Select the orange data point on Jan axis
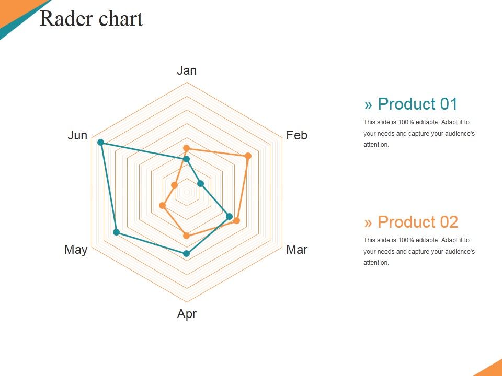This screenshot has width=502, height=376. (186, 149)
